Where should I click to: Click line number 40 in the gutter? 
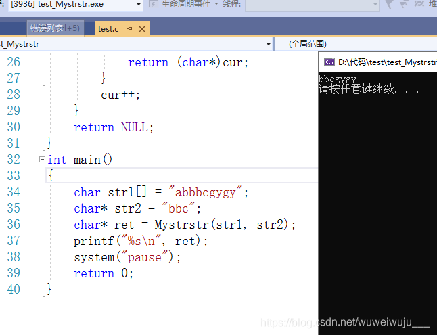[14, 289]
